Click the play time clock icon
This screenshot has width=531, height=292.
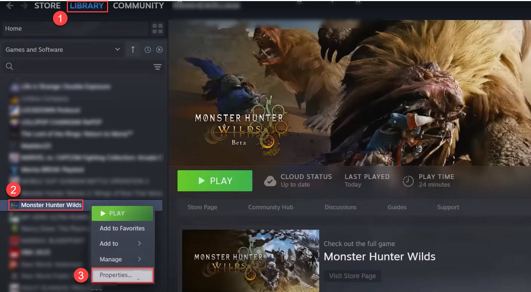pos(408,180)
